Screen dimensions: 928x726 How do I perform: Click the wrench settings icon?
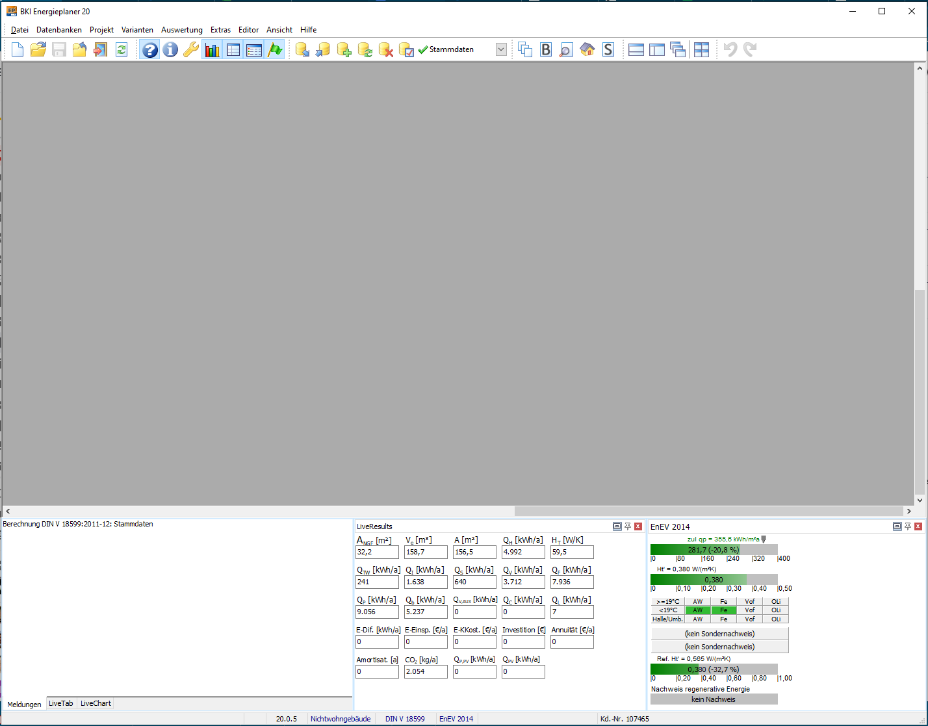tap(190, 49)
